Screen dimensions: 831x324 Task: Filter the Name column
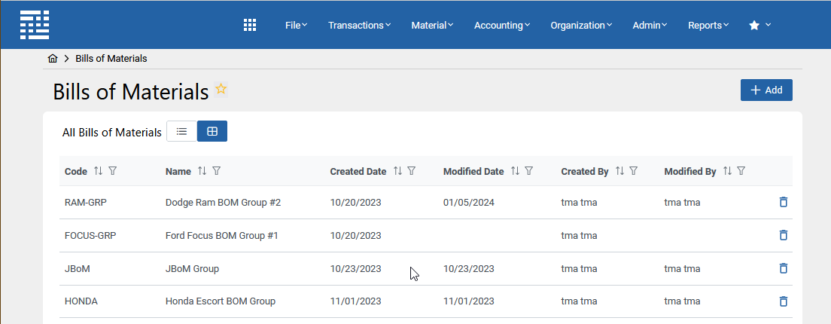(x=216, y=171)
